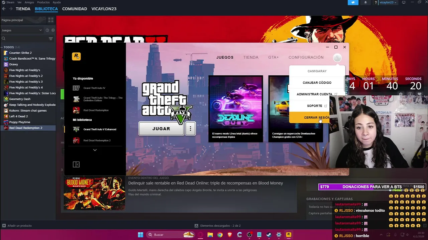Open Elementos descargados downloads status
The width and height of the screenshot is (428, 240).
point(218,226)
